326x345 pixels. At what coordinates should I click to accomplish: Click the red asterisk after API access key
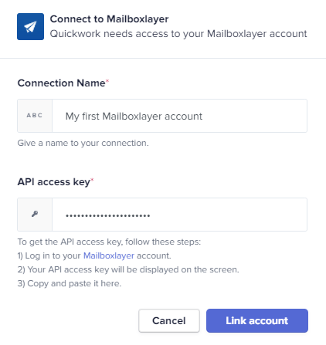pos(92,180)
